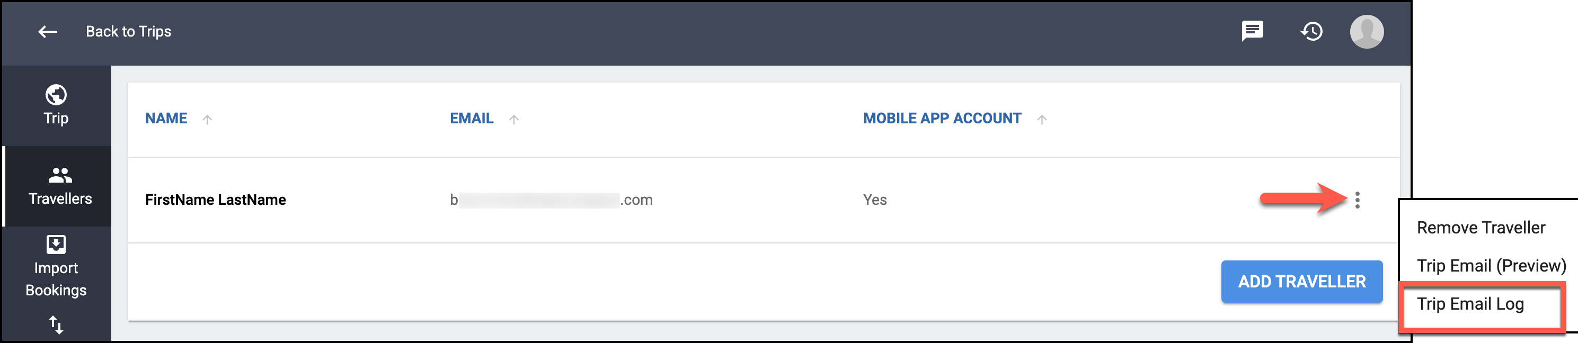The height and width of the screenshot is (343, 1578).
Task: Open the history clock icon
Action: pos(1311,31)
